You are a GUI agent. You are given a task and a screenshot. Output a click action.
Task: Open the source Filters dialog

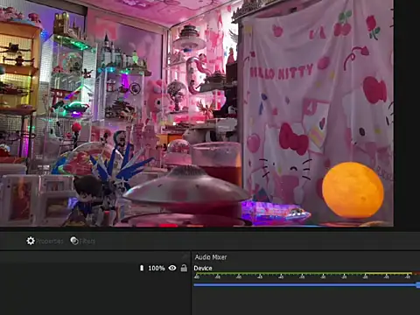(83, 241)
